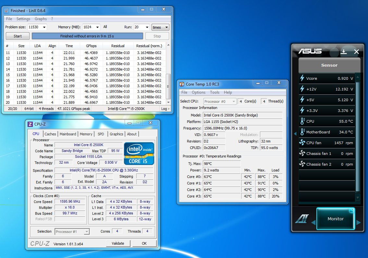The height and width of the screenshot is (258, 368).
Task: Click the CPU thermometer icon
Action: (302, 121)
